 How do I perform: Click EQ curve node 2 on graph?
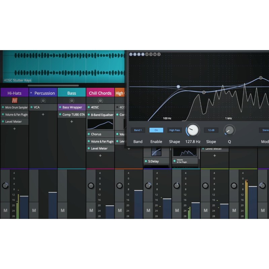[x=204, y=92]
